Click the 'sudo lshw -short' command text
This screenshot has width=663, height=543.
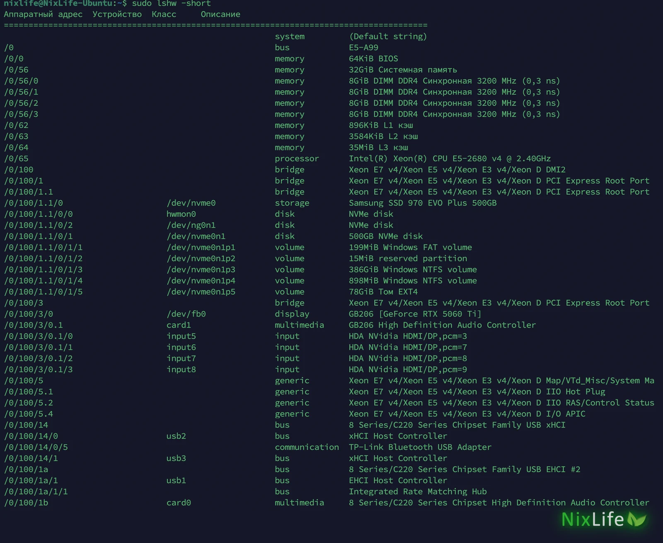coord(171,3)
